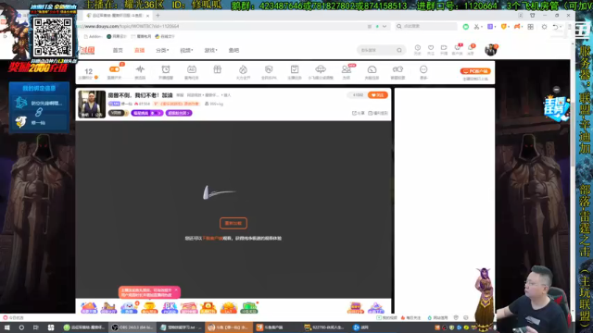Open the green wallet activity icon
Image resolution: width=593 pixels, height=333 pixels.
point(249,308)
